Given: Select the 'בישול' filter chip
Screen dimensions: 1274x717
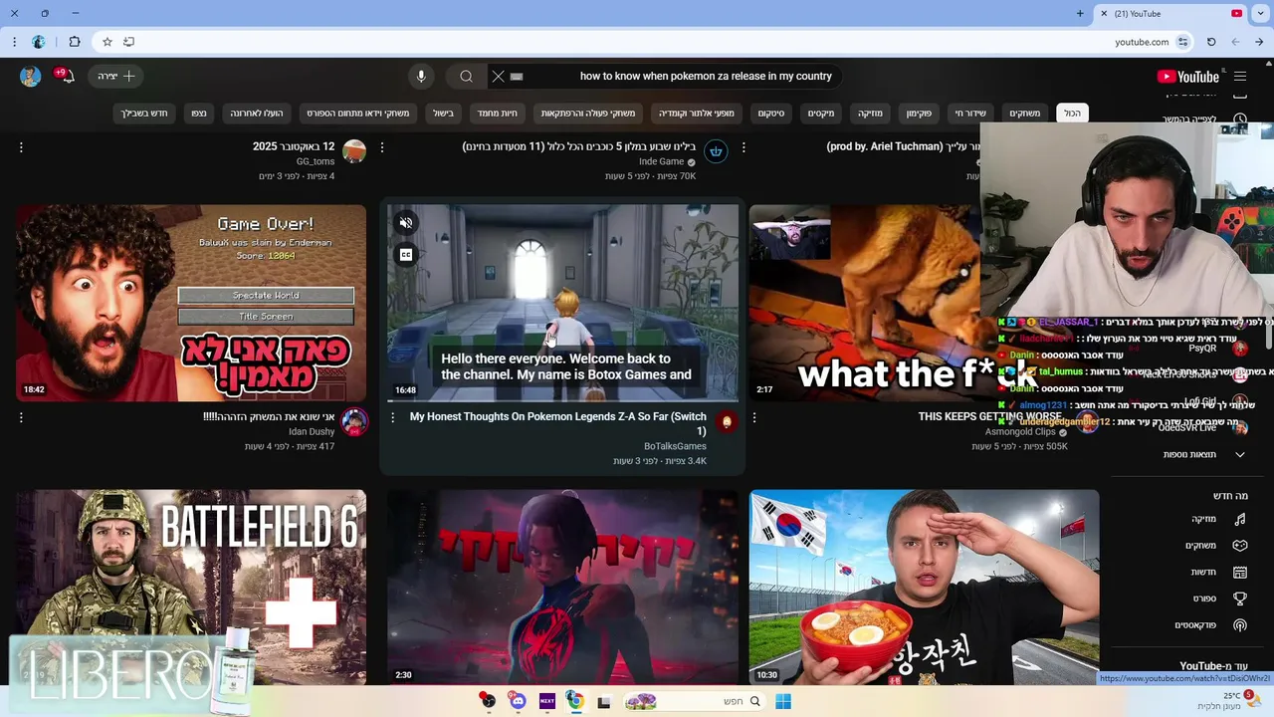Looking at the screenshot, I should pos(443,114).
